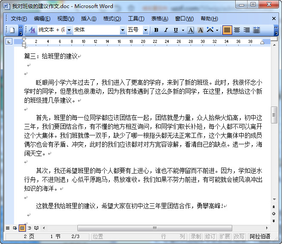Image resolution: width=282 pixels, height=244 pixels.
Task: Apply distributed alignment to the text
Action: [256, 30]
